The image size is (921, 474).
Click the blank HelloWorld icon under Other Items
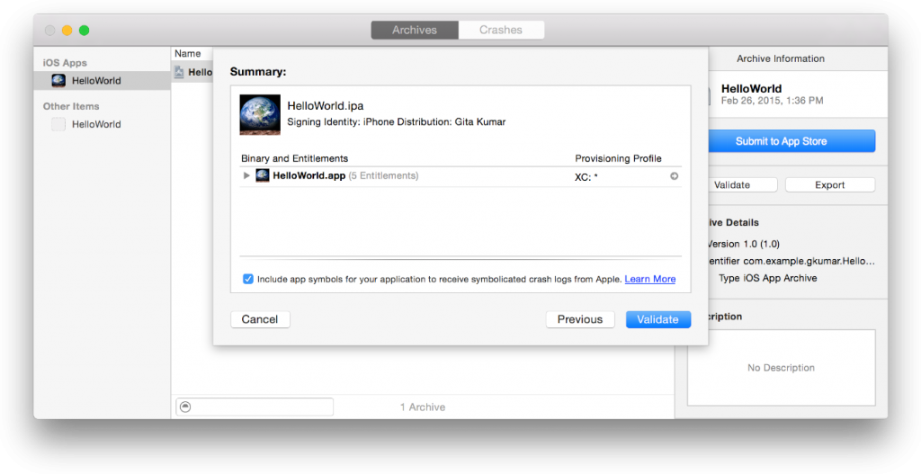click(x=58, y=124)
